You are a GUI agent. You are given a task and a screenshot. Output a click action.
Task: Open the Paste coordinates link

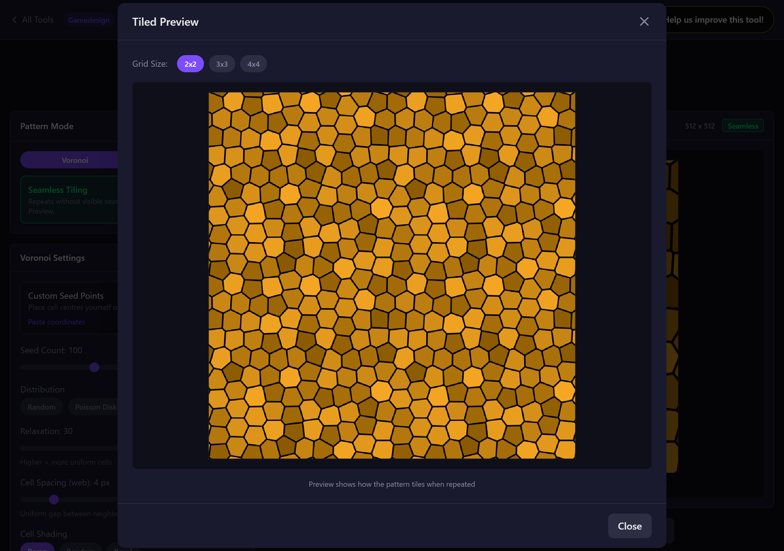point(57,322)
